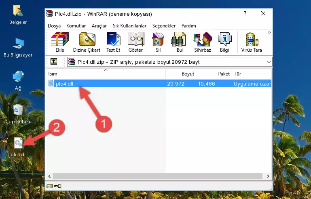
Task: Go up one folder level button
Action: point(54,62)
